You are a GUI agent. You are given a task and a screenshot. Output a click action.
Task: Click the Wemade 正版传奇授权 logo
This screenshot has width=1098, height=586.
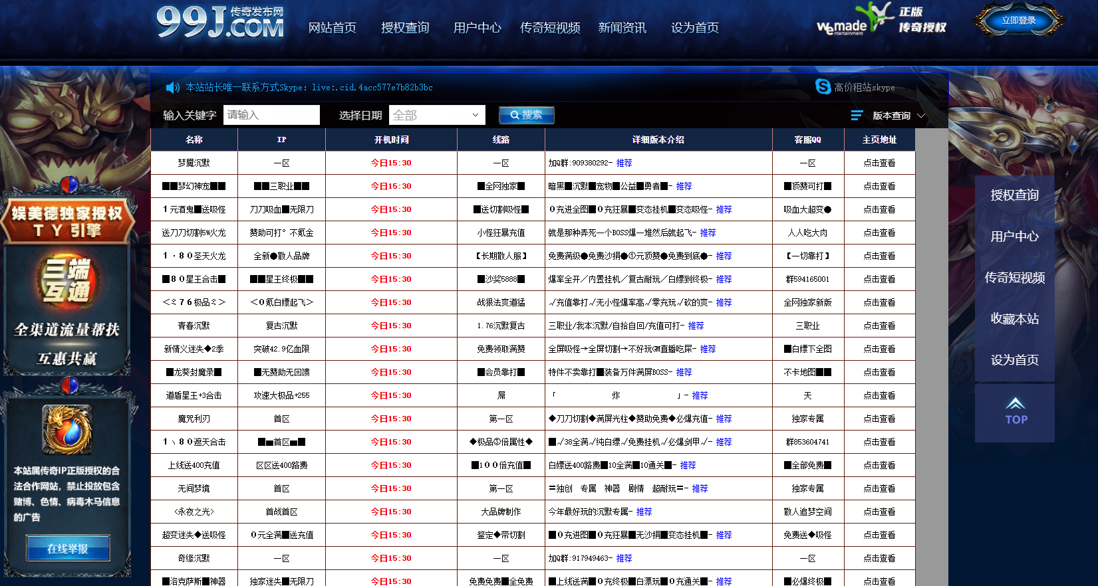(881, 20)
